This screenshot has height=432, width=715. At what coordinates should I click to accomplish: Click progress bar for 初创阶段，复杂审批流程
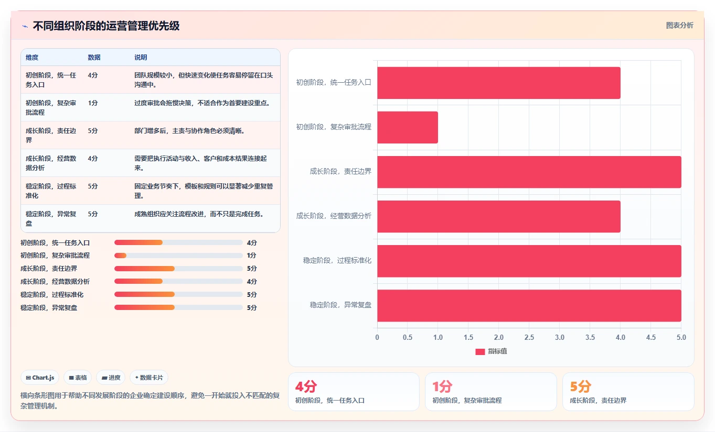click(x=178, y=256)
